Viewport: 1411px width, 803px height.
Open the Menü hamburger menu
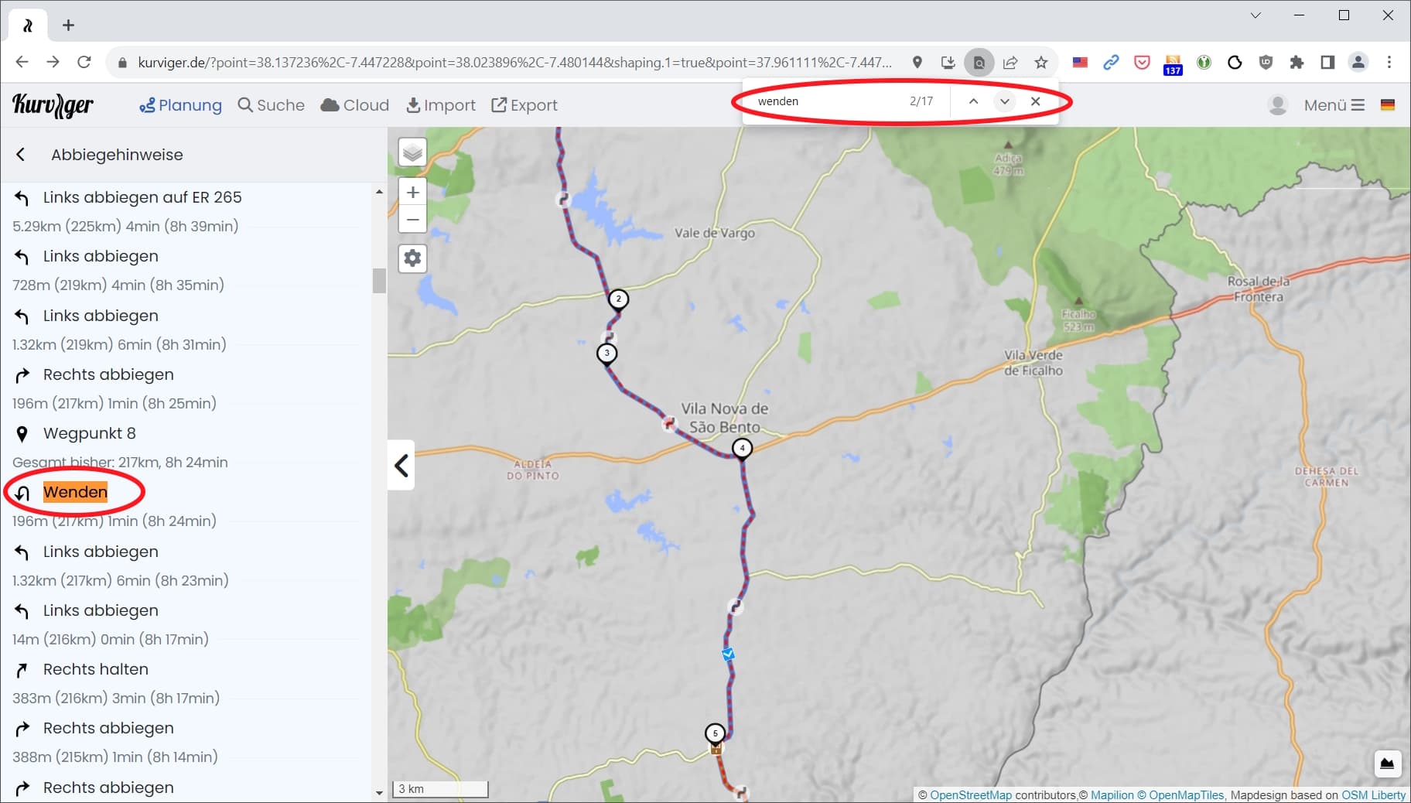(x=1334, y=105)
